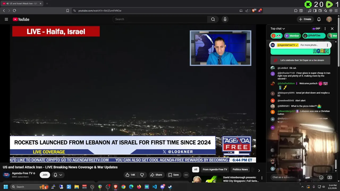Viewport: 340px width, 191px height.
Task: Open Brave Rewards triangle icon
Action: tap(260, 11)
